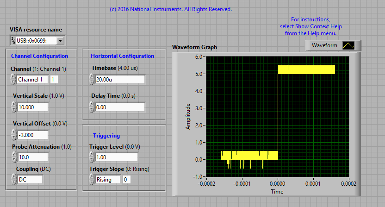Click the Trigger Level stepper arrows
Viewport: 385px width, 207px height.
pyautogui.click(x=92, y=157)
